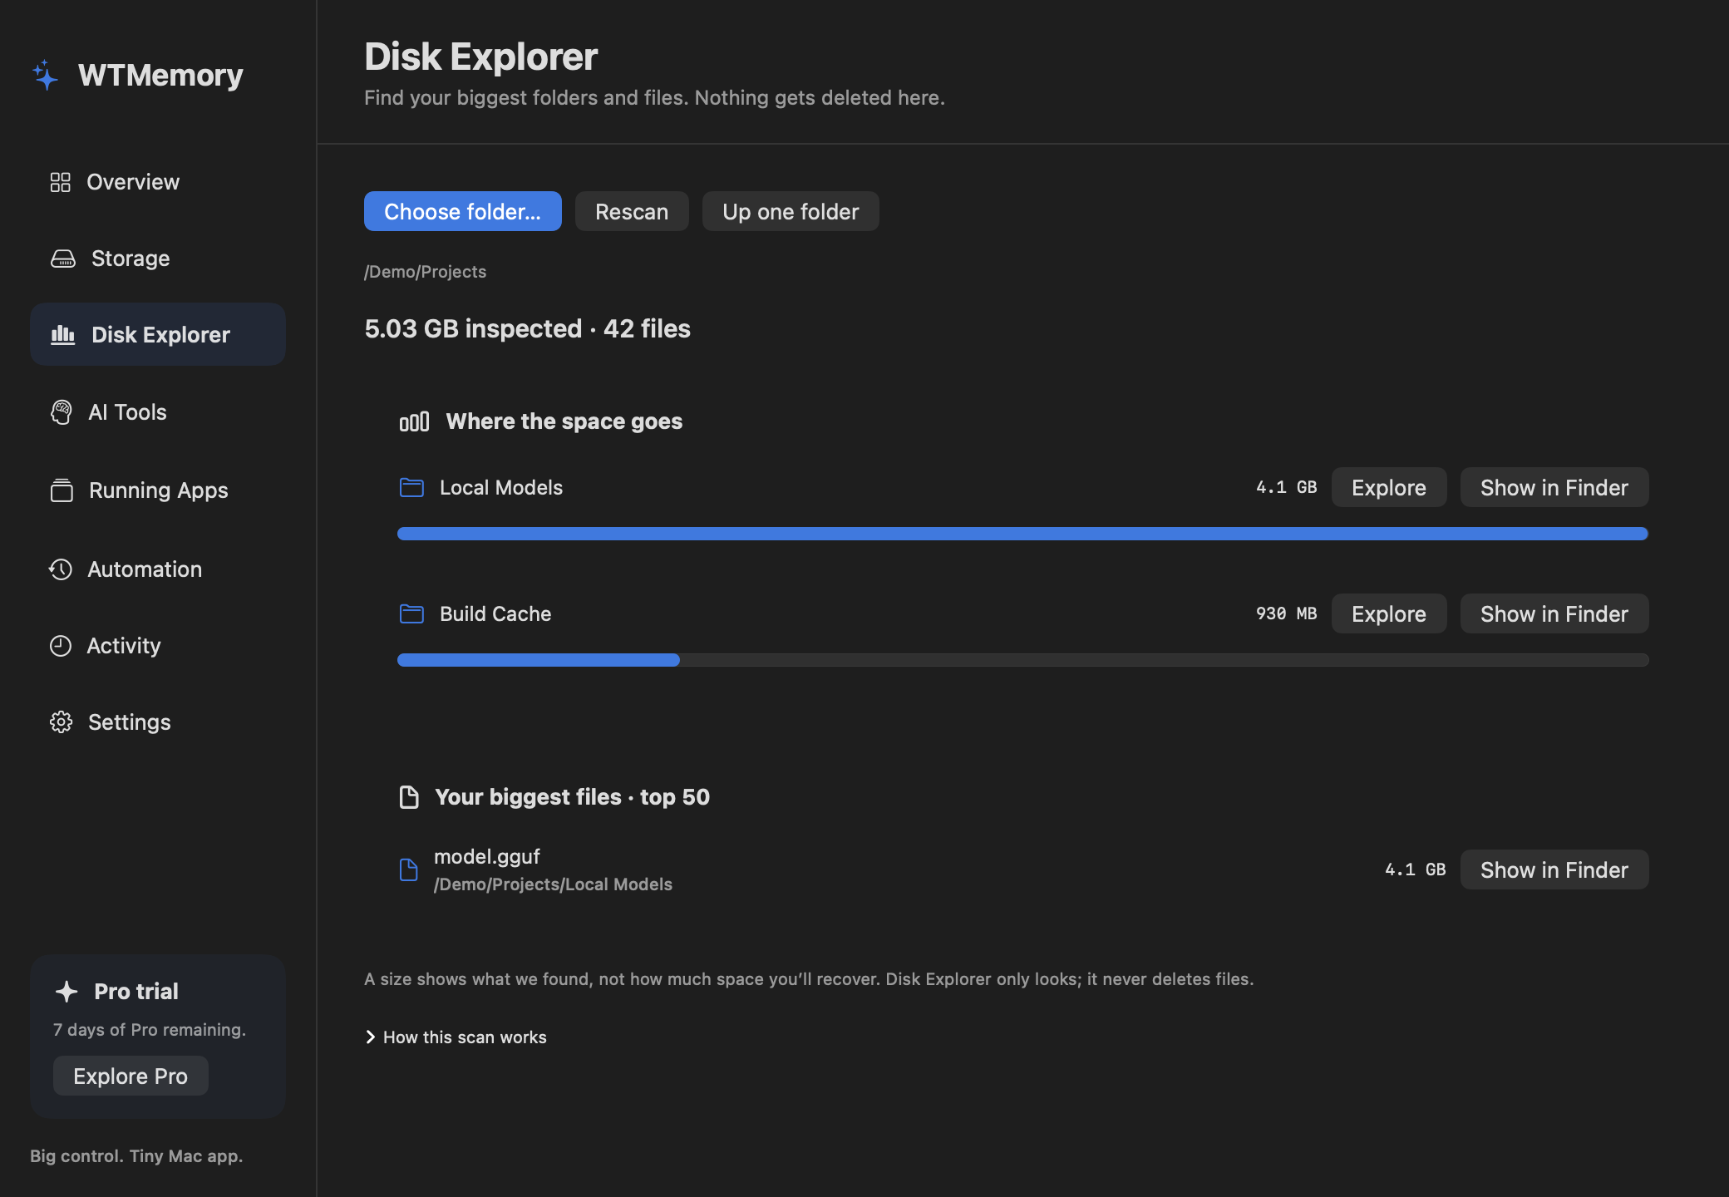Screen dimensions: 1729x1197
Task: Open the Activity page
Action: click(x=158, y=646)
